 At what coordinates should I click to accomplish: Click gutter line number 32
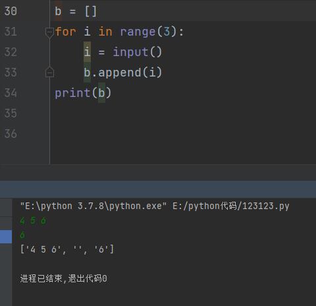point(11,52)
